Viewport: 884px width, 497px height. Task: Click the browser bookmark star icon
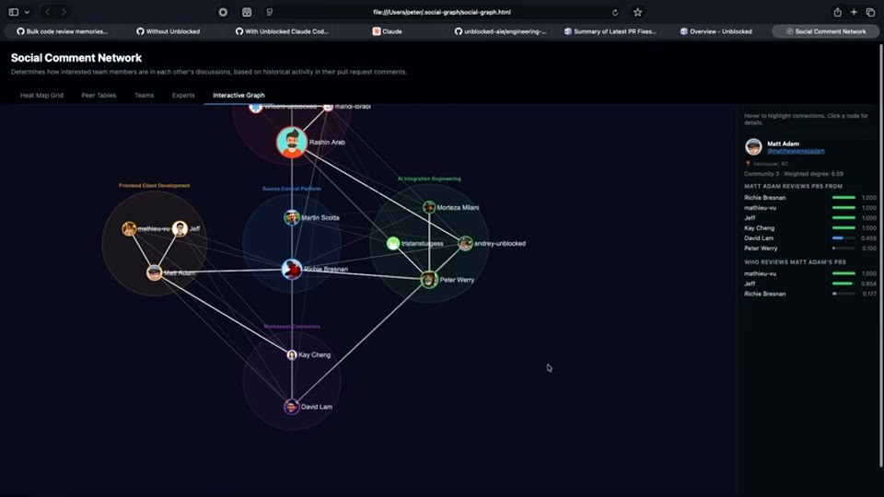point(637,12)
